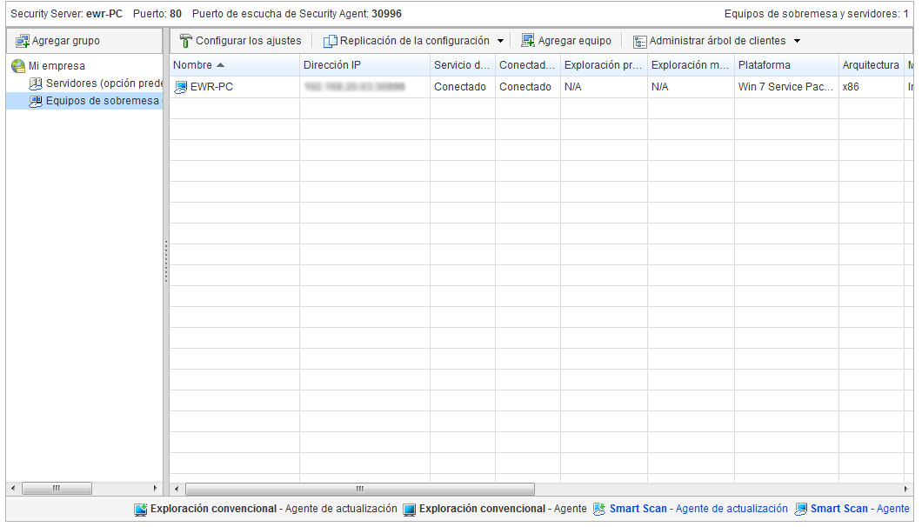
Task: Sort by the Nombre column header
Action: (193, 65)
